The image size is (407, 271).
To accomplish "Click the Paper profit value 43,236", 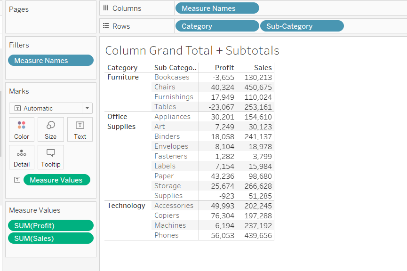I will coord(223,176).
